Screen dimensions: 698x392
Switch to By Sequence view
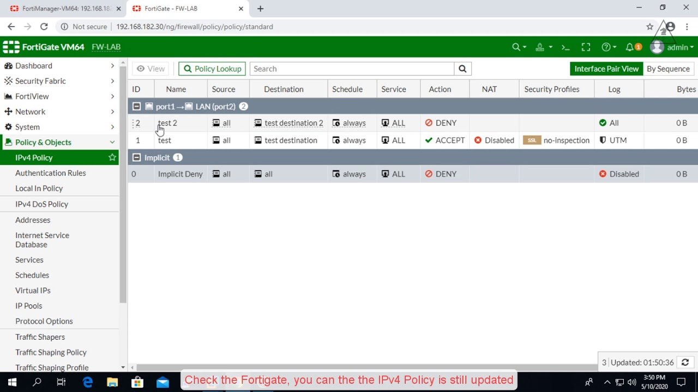coord(668,69)
